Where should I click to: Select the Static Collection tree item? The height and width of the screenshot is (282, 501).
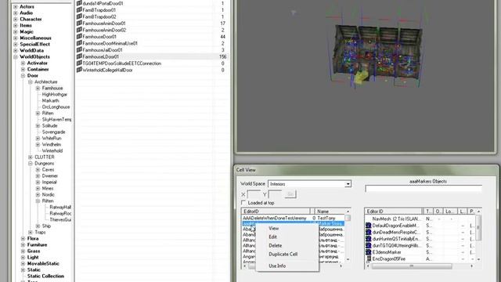pos(45,277)
